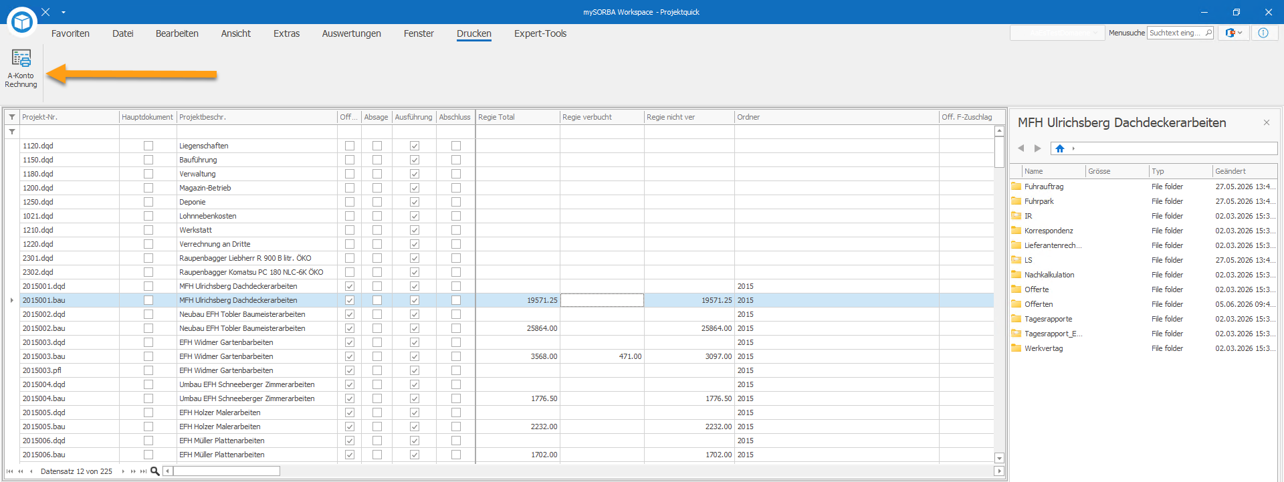Viewport: 1284px width, 482px height.
Task: Open the IR folder
Action: (x=1028, y=216)
